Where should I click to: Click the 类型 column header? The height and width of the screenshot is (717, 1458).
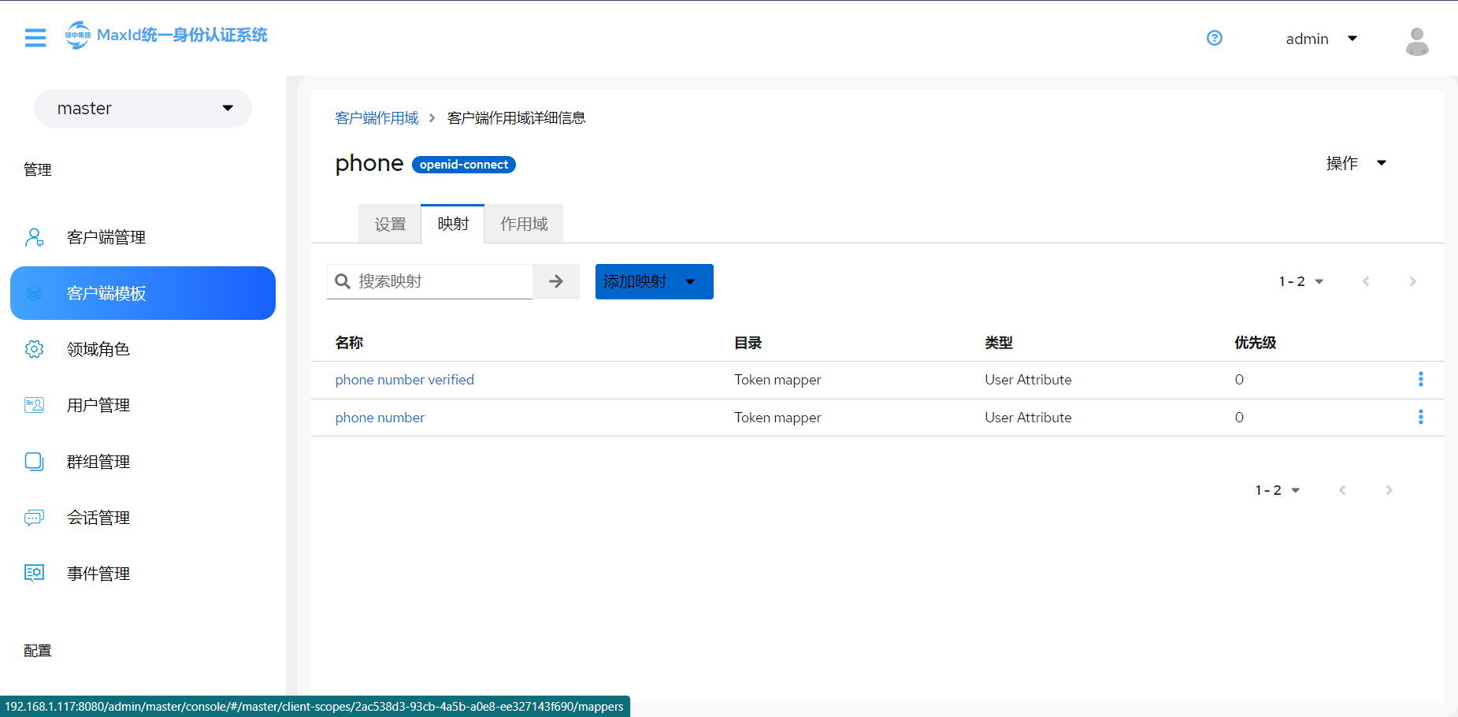pyautogui.click(x=999, y=343)
